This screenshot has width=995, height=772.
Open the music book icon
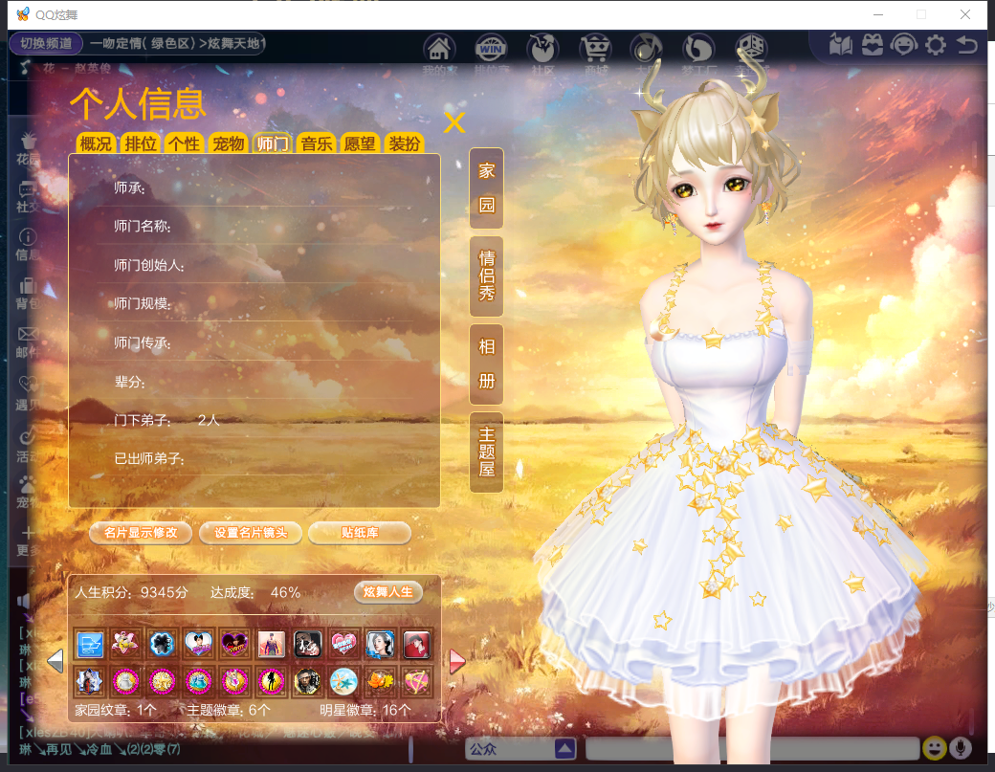pyautogui.click(x=841, y=45)
